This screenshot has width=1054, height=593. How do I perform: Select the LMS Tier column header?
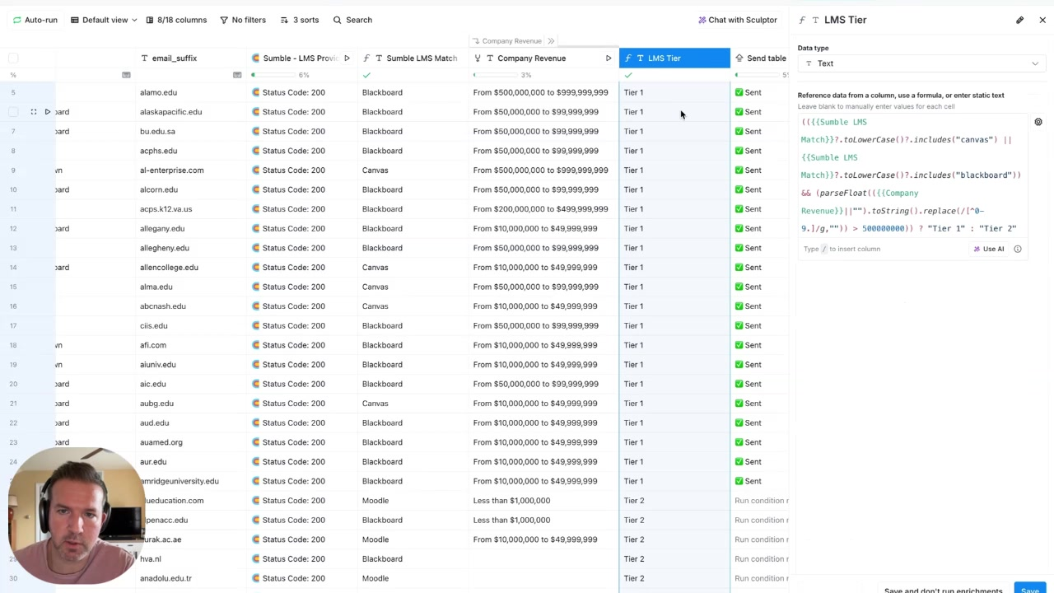click(674, 58)
